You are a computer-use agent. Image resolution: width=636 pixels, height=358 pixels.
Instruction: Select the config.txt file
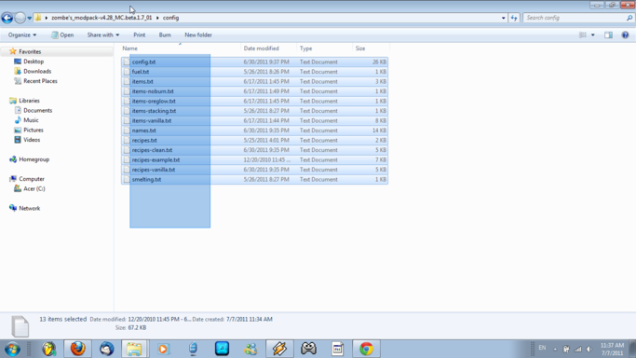pyautogui.click(x=254, y=62)
